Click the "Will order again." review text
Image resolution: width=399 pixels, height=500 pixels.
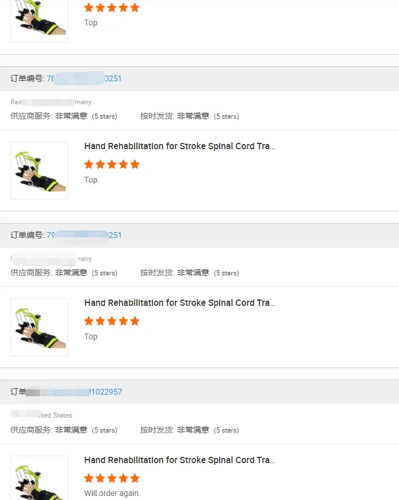(x=112, y=493)
